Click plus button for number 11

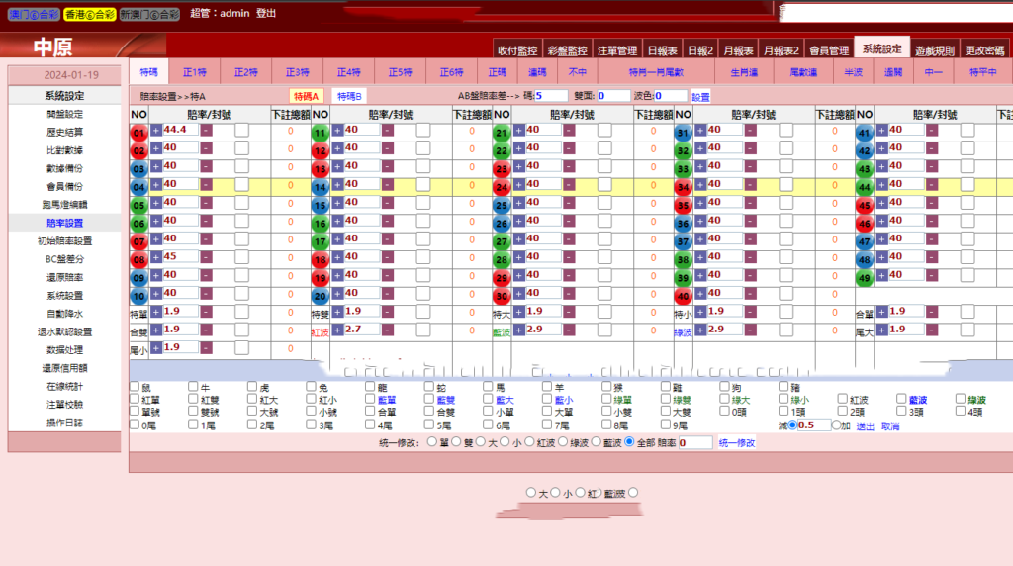click(338, 130)
